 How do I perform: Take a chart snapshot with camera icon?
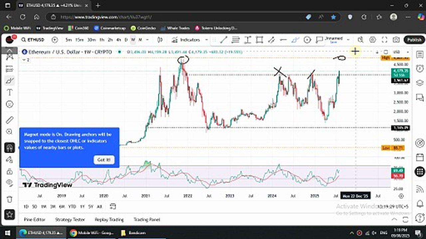click(396, 40)
